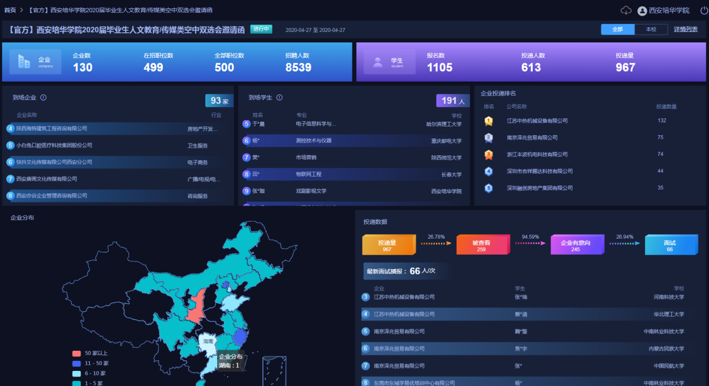Click the 投递量 967 funnel block
709x386 pixels.
[x=387, y=245]
